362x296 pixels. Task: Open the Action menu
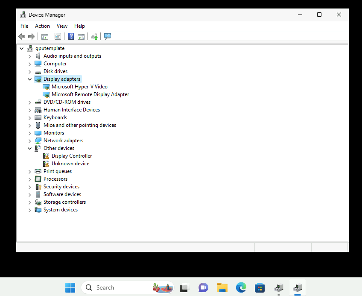42,26
